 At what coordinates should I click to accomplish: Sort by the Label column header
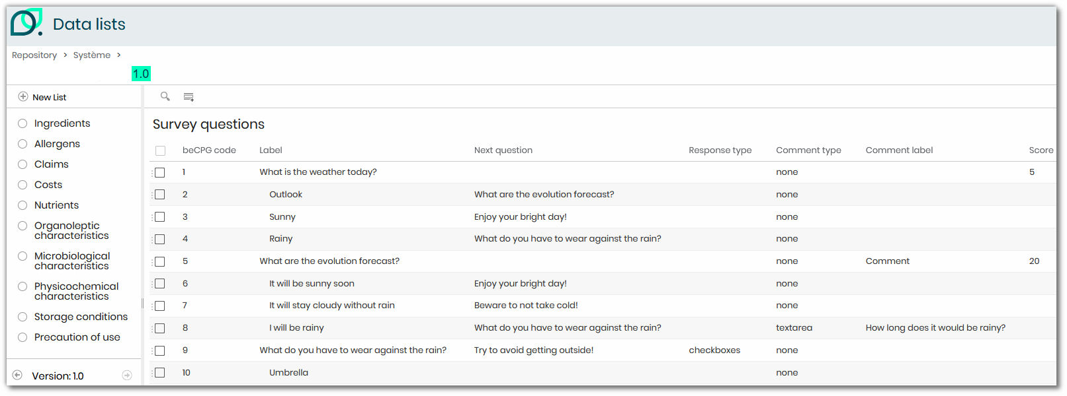pos(271,150)
